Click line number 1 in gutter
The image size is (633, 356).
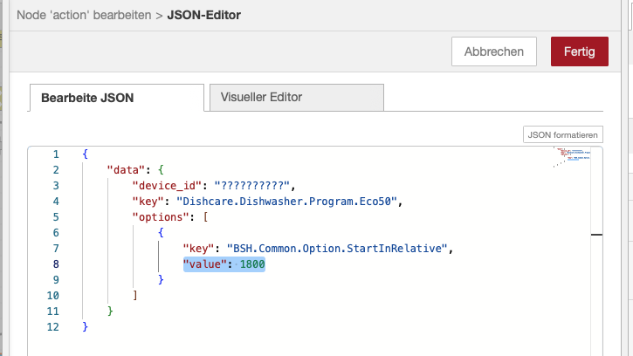coord(56,154)
